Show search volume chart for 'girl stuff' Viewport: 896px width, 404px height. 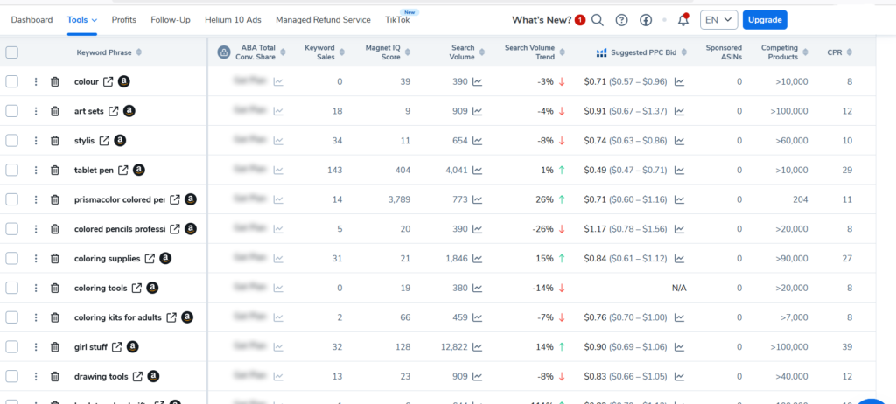tap(477, 347)
